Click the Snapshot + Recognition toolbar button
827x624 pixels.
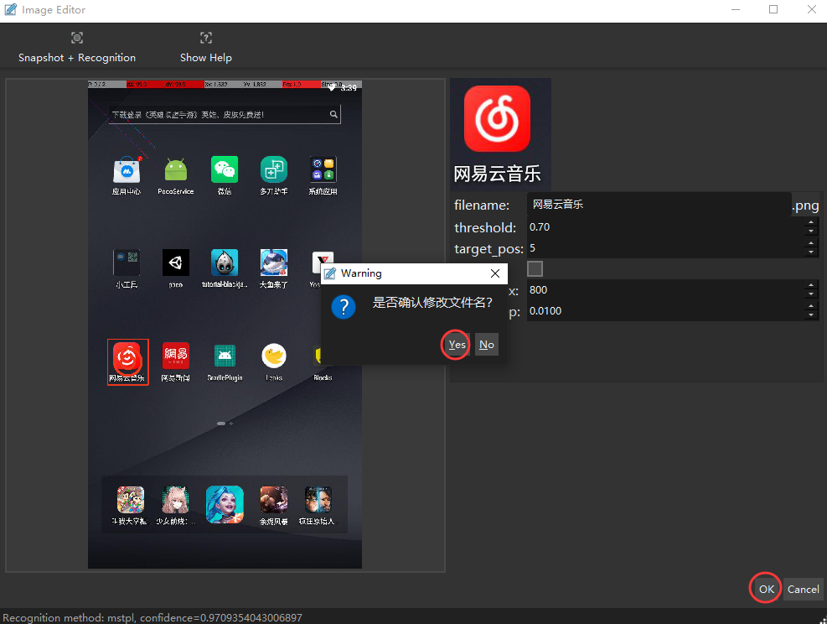click(77, 48)
